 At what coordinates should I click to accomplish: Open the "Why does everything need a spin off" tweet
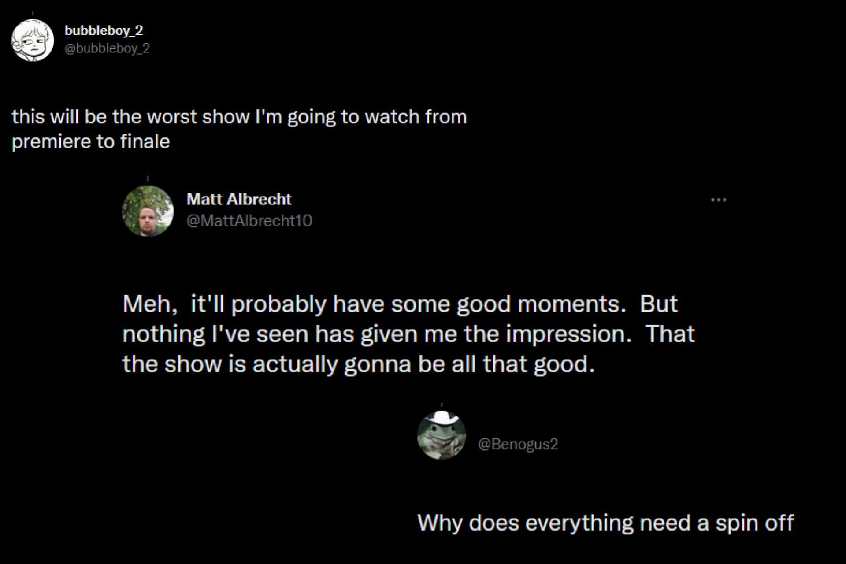click(605, 523)
